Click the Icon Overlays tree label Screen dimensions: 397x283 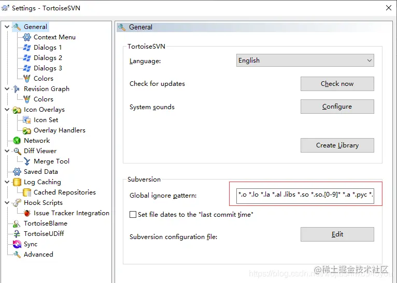tap(44, 110)
